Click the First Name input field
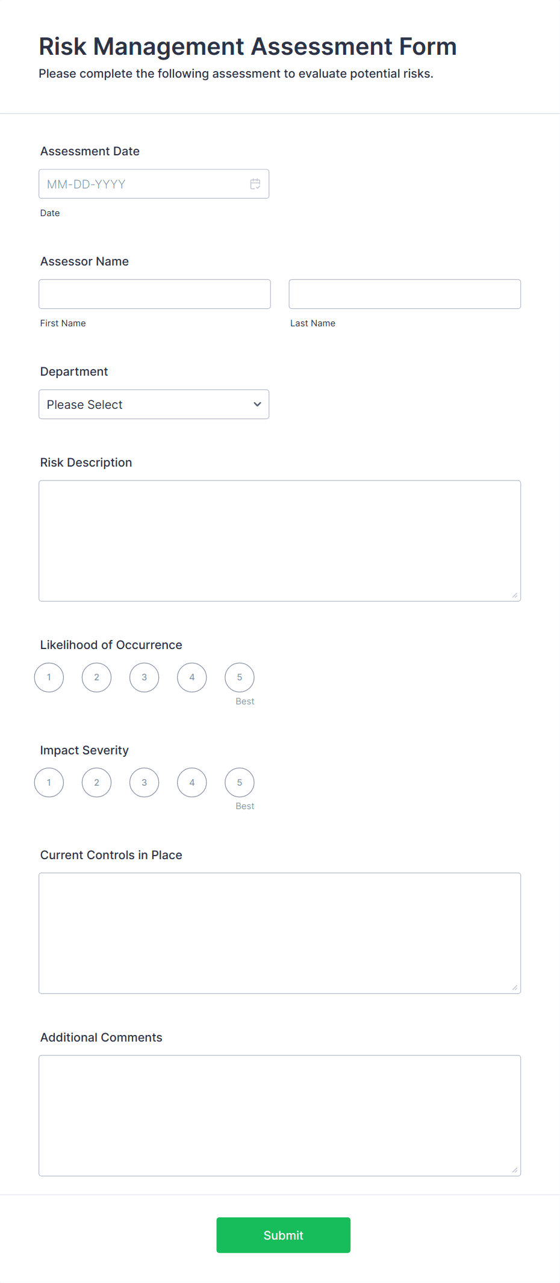The width and height of the screenshot is (560, 1283). (154, 294)
